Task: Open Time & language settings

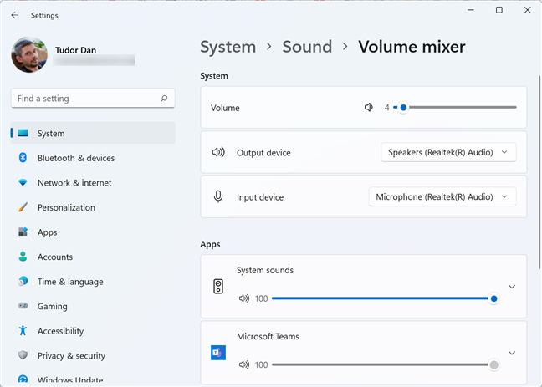Action: (93, 282)
